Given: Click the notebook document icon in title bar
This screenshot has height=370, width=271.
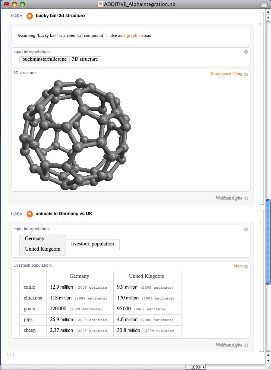Looking at the screenshot, I should point(100,4).
